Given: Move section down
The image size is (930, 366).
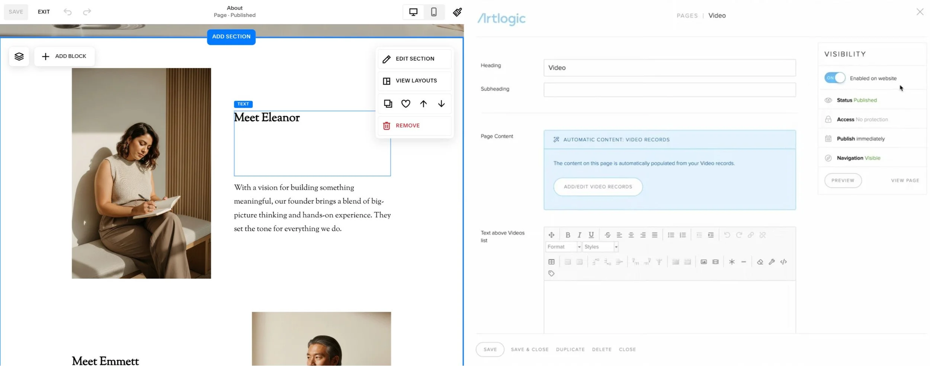Looking at the screenshot, I should (441, 104).
